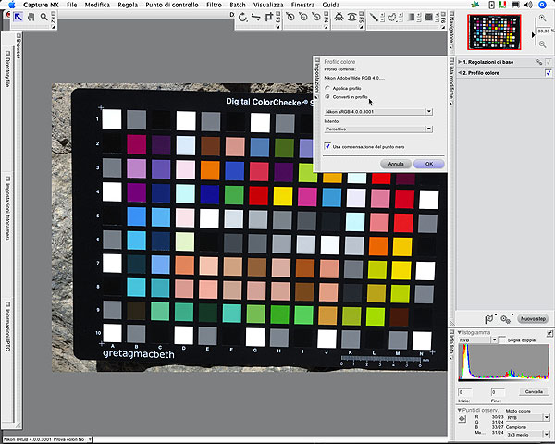Select the selection brush tool
This screenshot has height=444, width=555.
pyautogui.click(x=374, y=17)
